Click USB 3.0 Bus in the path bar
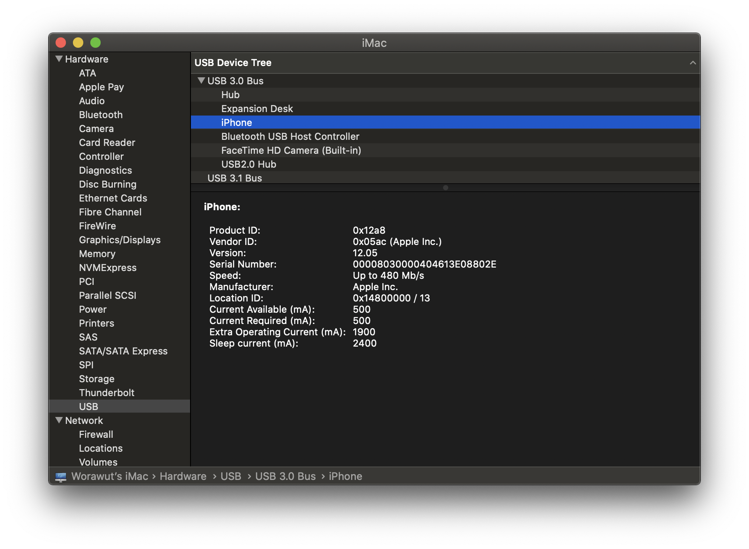This screenshot has width=749, height=549. 286,476
